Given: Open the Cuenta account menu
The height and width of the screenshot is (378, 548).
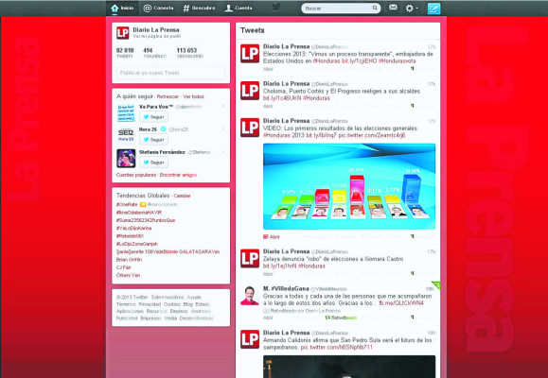Looking at the screenshot, I should point(239,8).
